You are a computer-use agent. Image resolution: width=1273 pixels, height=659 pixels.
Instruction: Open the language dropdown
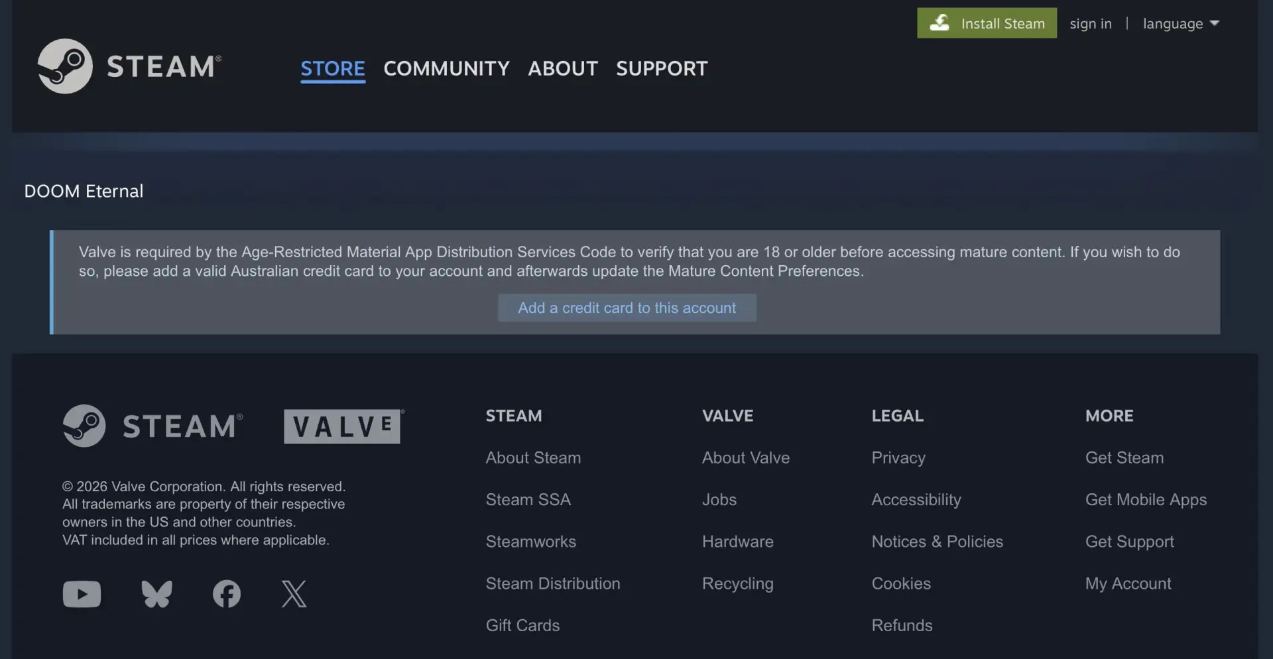point(1181,23)
